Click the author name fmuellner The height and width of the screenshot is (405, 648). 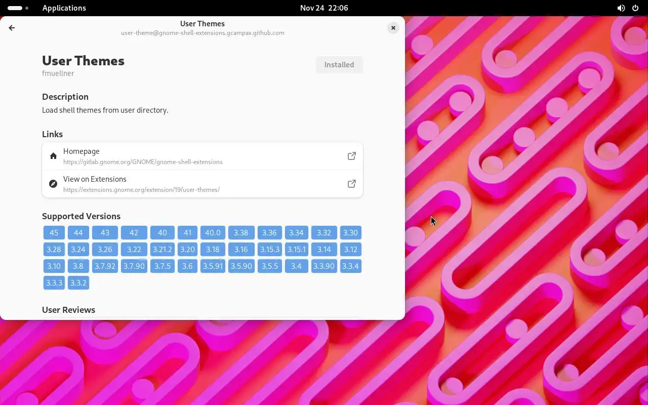[58, 73]
